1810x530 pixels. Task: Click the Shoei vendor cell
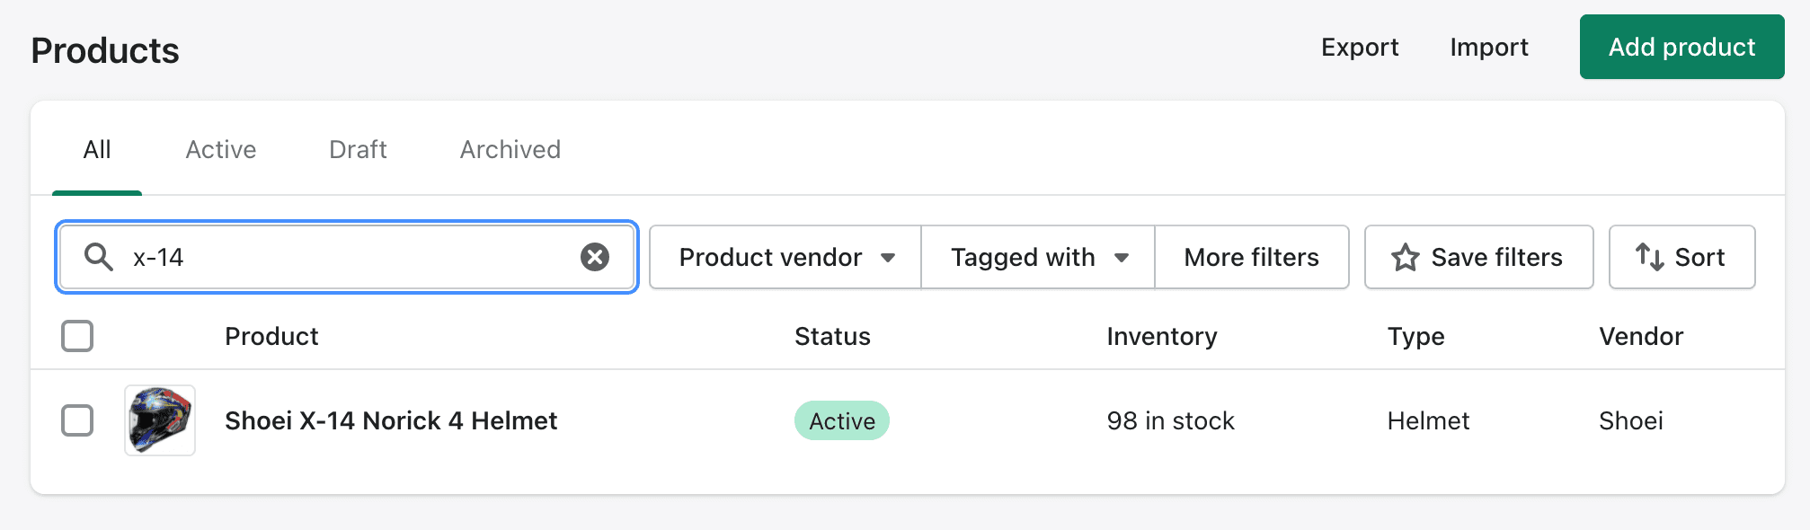pyautogui.click(x=1631, y=420)
